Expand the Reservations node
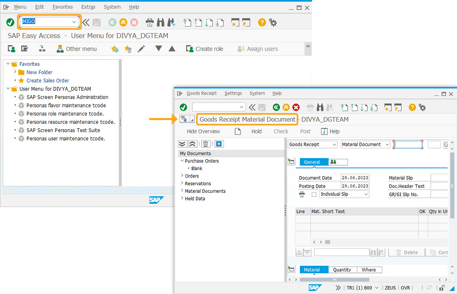Screen dimensions: 457x294 (182, 183)
